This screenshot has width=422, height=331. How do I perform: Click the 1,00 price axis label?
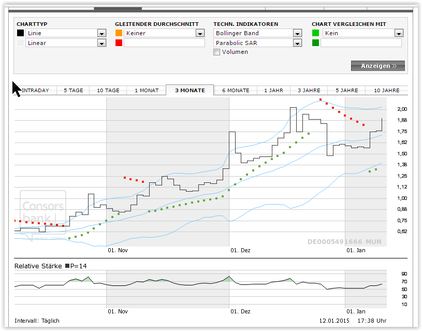point(402,198)
